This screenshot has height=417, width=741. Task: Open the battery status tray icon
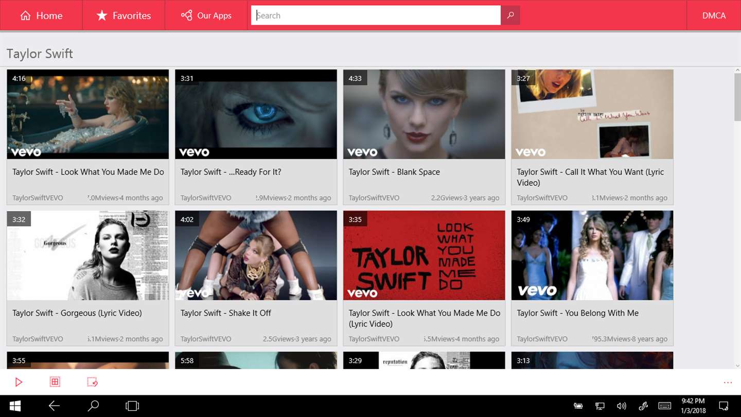[x=578, y=406]
